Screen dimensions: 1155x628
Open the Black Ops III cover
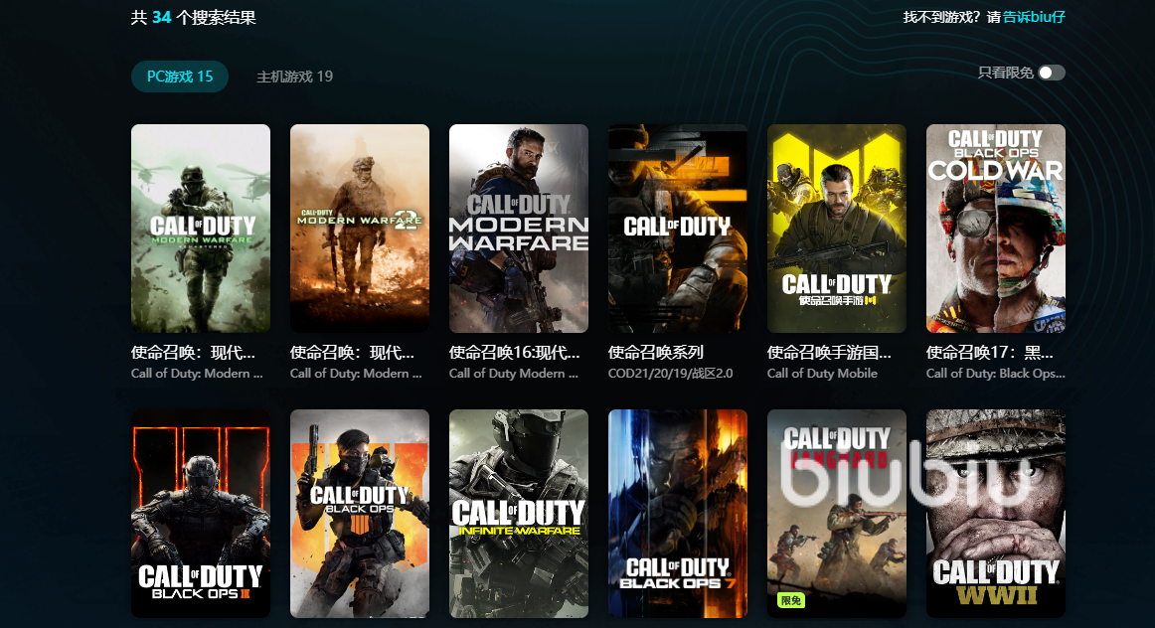click(x=201, y=513)
